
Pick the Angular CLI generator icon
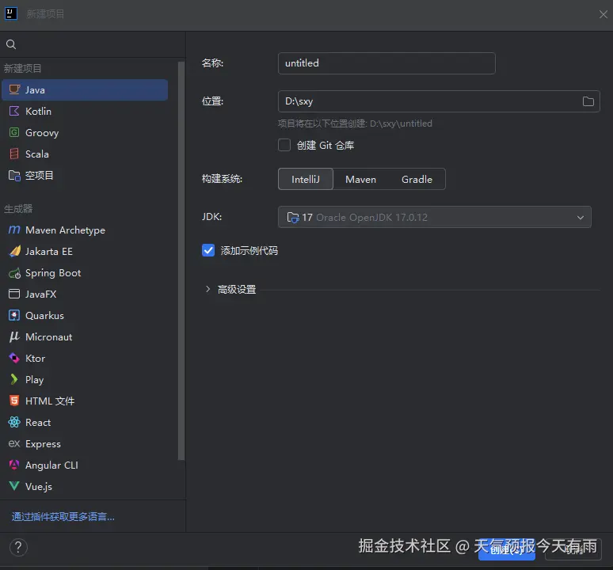pyautogui.click(x=14, y=465)
